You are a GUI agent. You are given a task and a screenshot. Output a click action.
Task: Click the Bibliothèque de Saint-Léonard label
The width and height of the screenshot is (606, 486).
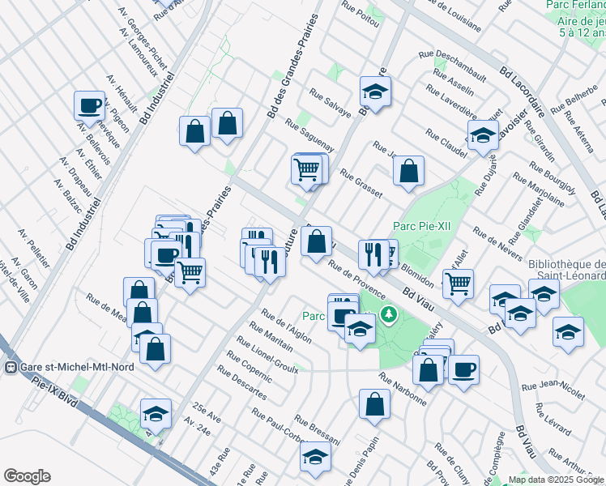(x=566, y=270)
